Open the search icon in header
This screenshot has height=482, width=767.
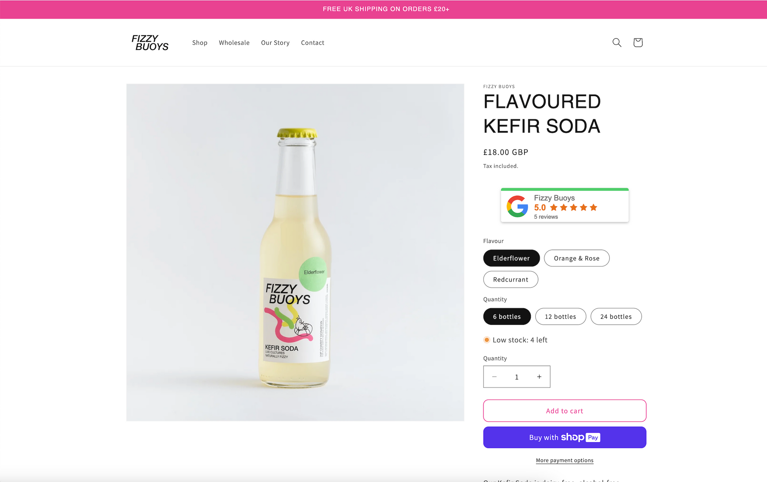[617, 43]
